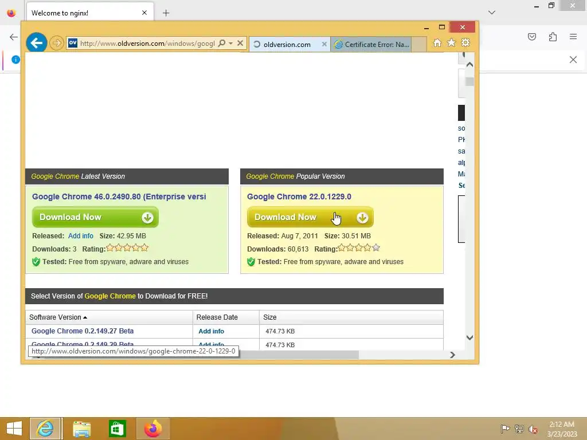The width and height of the screenshot is (587, 440).
Task: Open IE Favorites star icon
Action: [x=452, y=43]
